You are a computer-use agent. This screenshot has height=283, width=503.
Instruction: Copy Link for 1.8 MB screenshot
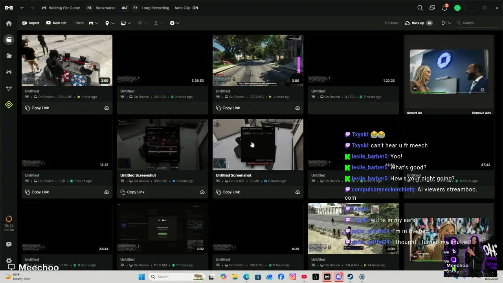(x=228, y=192)
